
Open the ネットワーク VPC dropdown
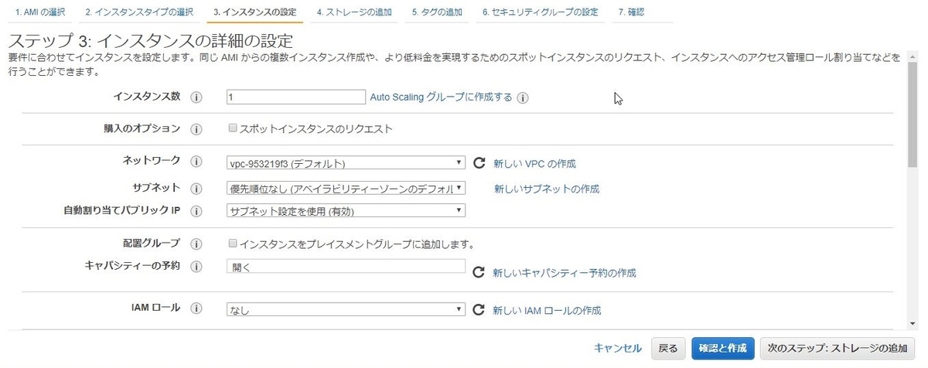[346, 163]
